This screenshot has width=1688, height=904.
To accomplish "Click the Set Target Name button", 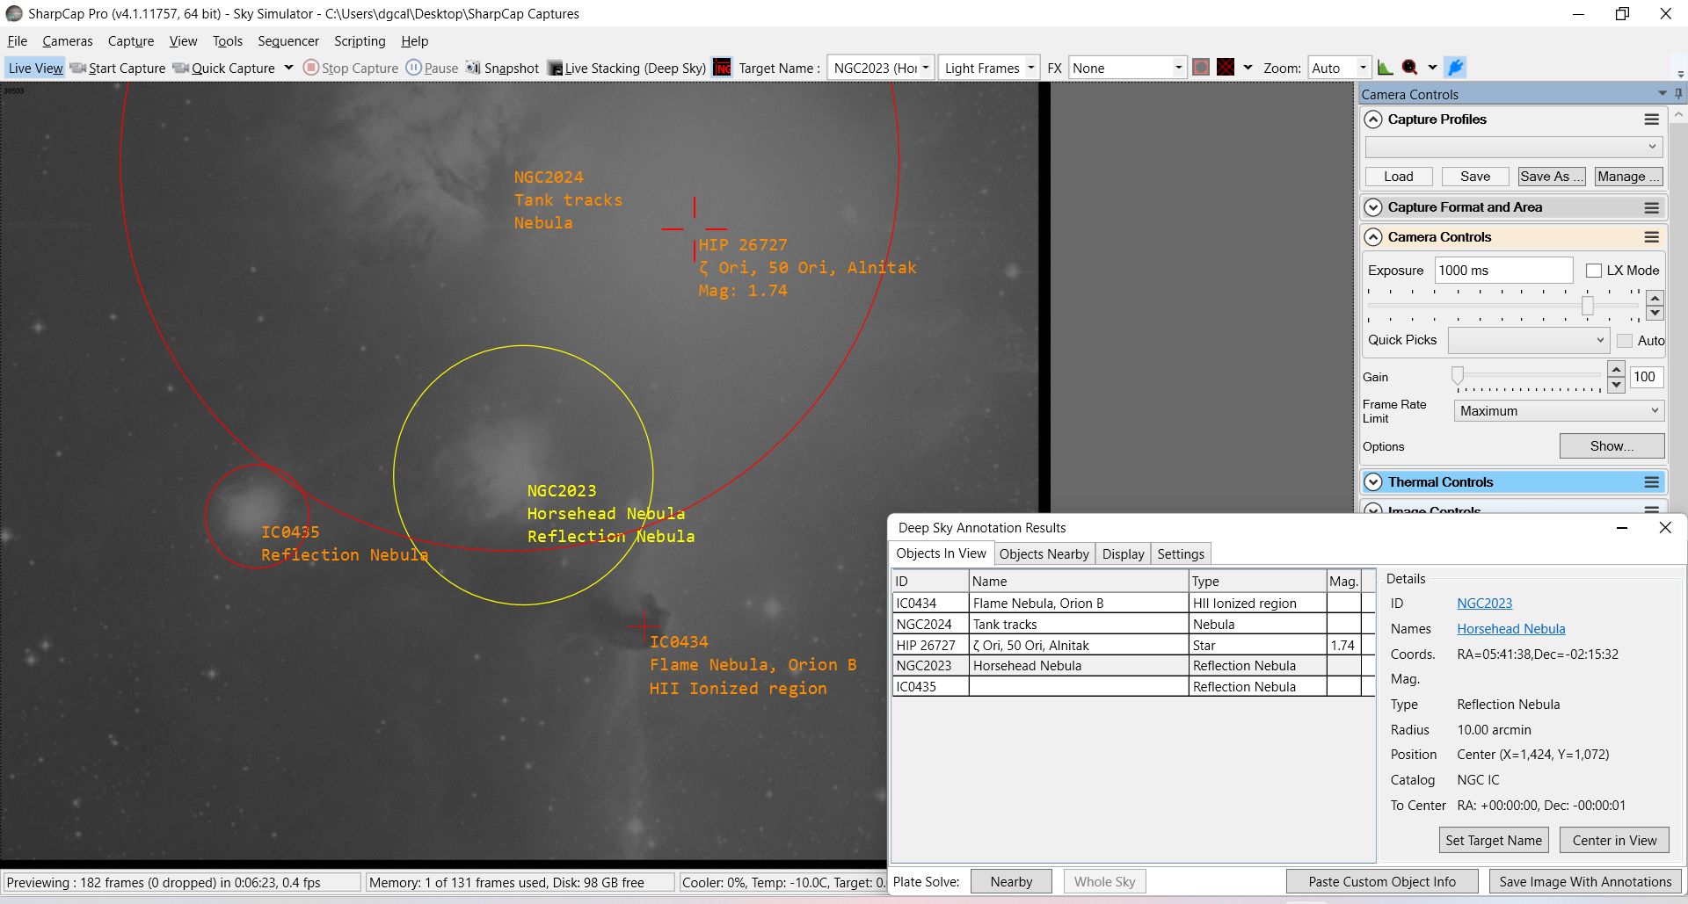I will pos(1494,841).
